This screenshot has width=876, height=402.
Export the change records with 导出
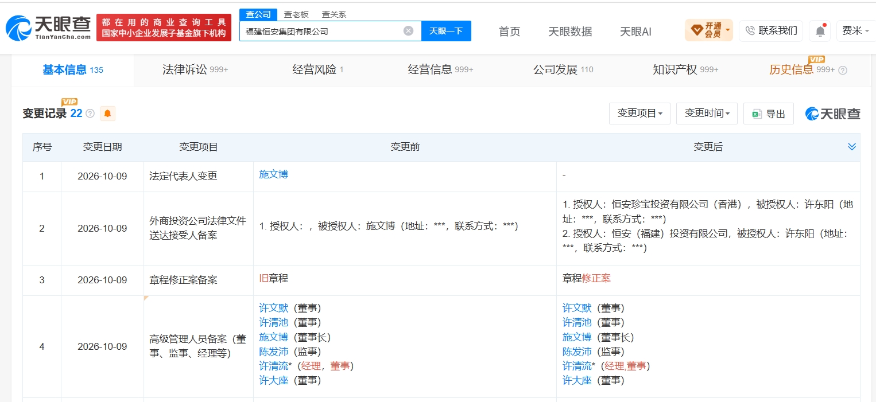coord(768,114)
